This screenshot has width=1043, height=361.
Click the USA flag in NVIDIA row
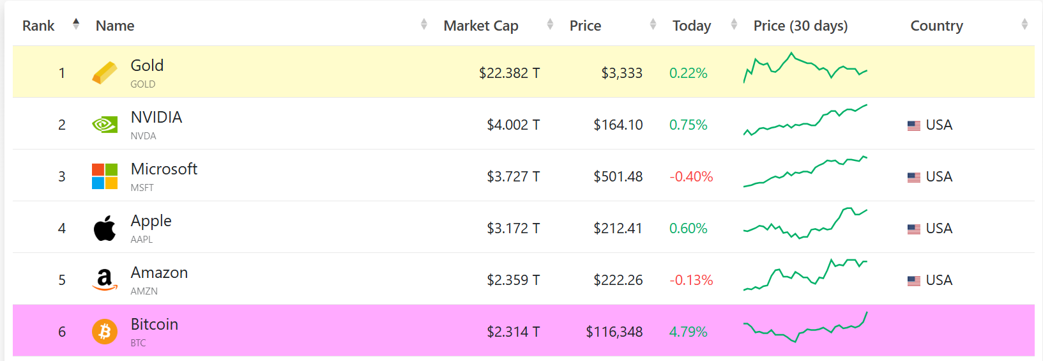914,125
